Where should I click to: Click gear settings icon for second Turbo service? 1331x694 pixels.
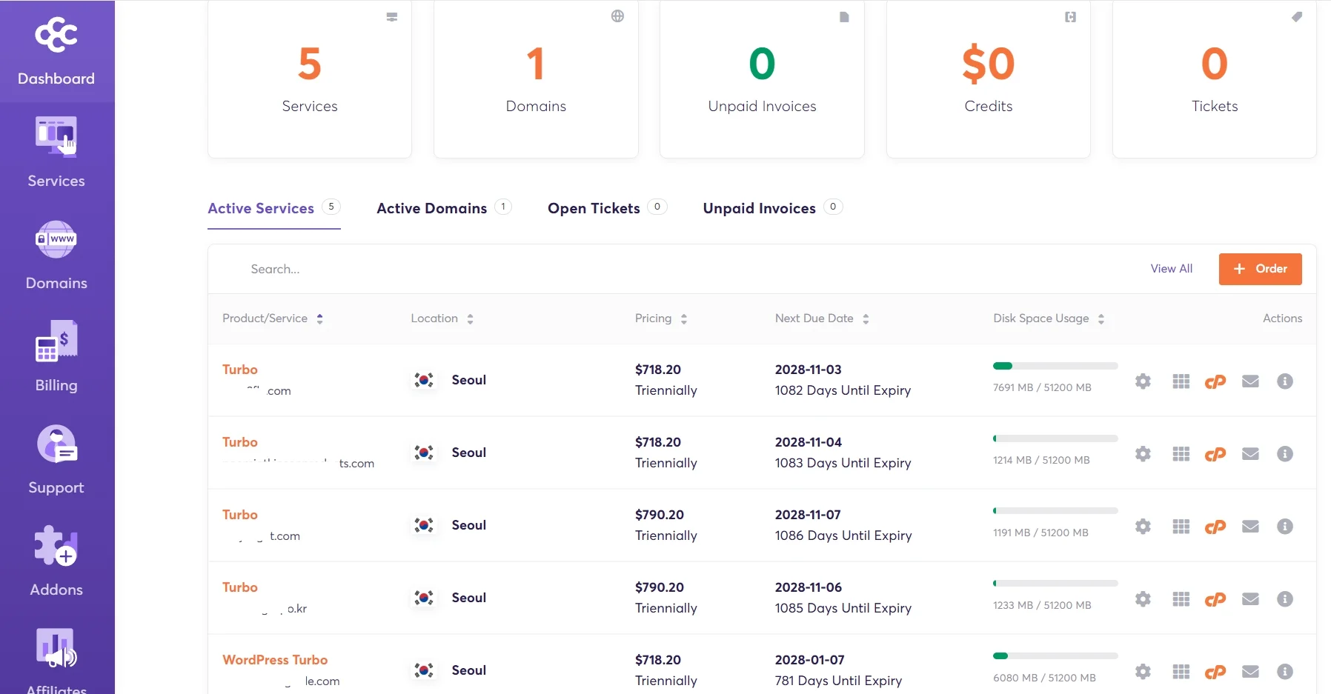tap(1143, 454)
